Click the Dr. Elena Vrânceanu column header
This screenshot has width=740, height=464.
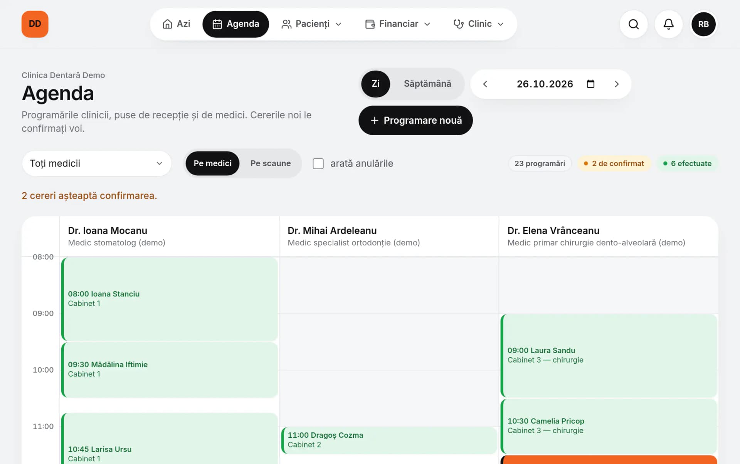point(609,236)
